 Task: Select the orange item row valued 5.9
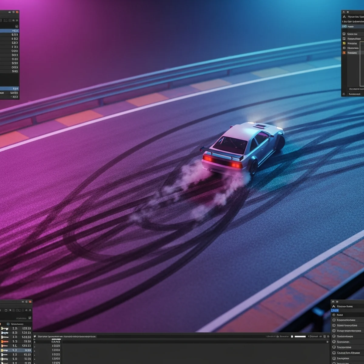point(16,341)
